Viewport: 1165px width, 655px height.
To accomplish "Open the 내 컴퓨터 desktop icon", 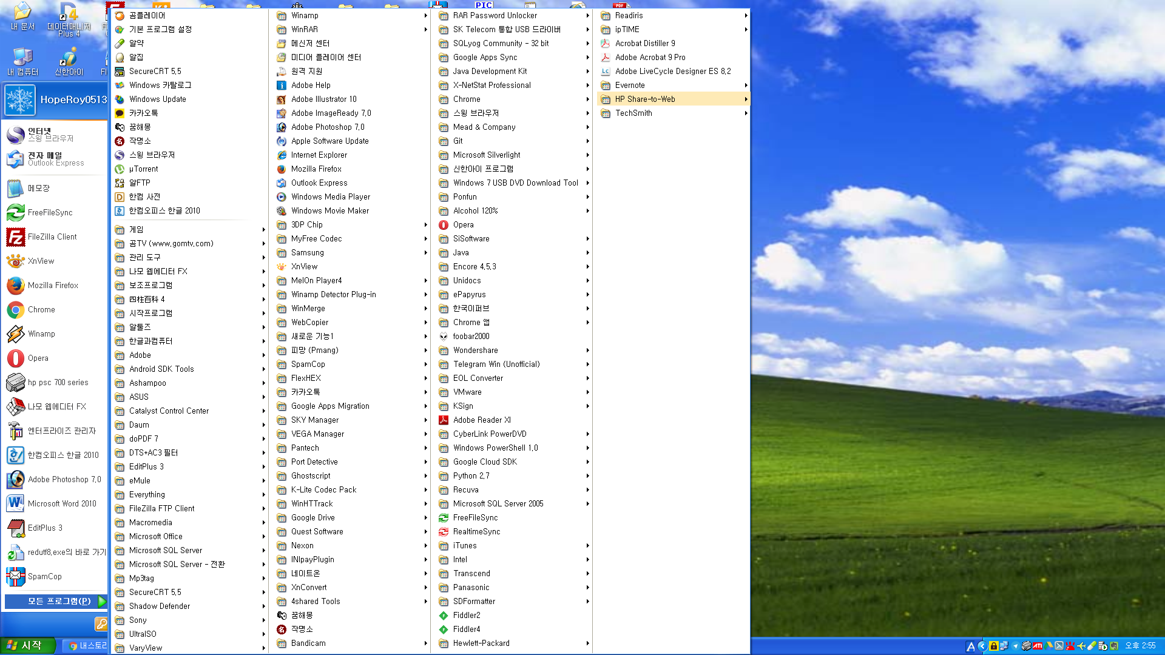I will 22,62.
